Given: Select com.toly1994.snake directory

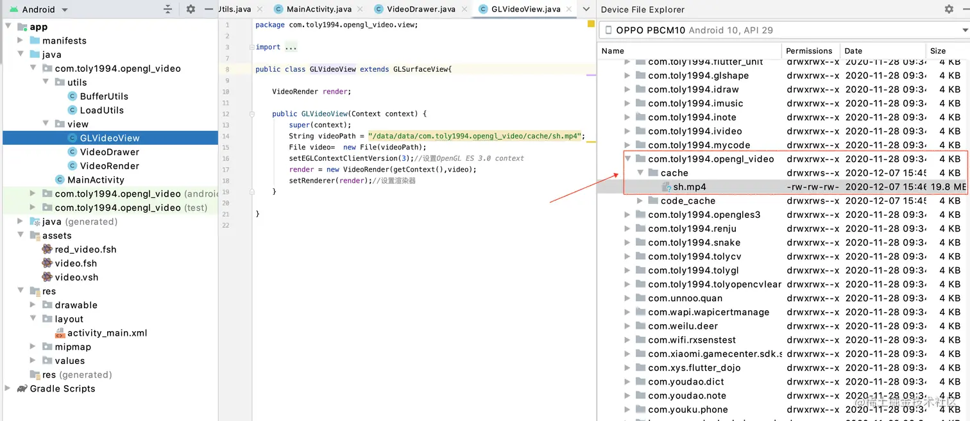Looking at the screenshot, I should [694, 242].
